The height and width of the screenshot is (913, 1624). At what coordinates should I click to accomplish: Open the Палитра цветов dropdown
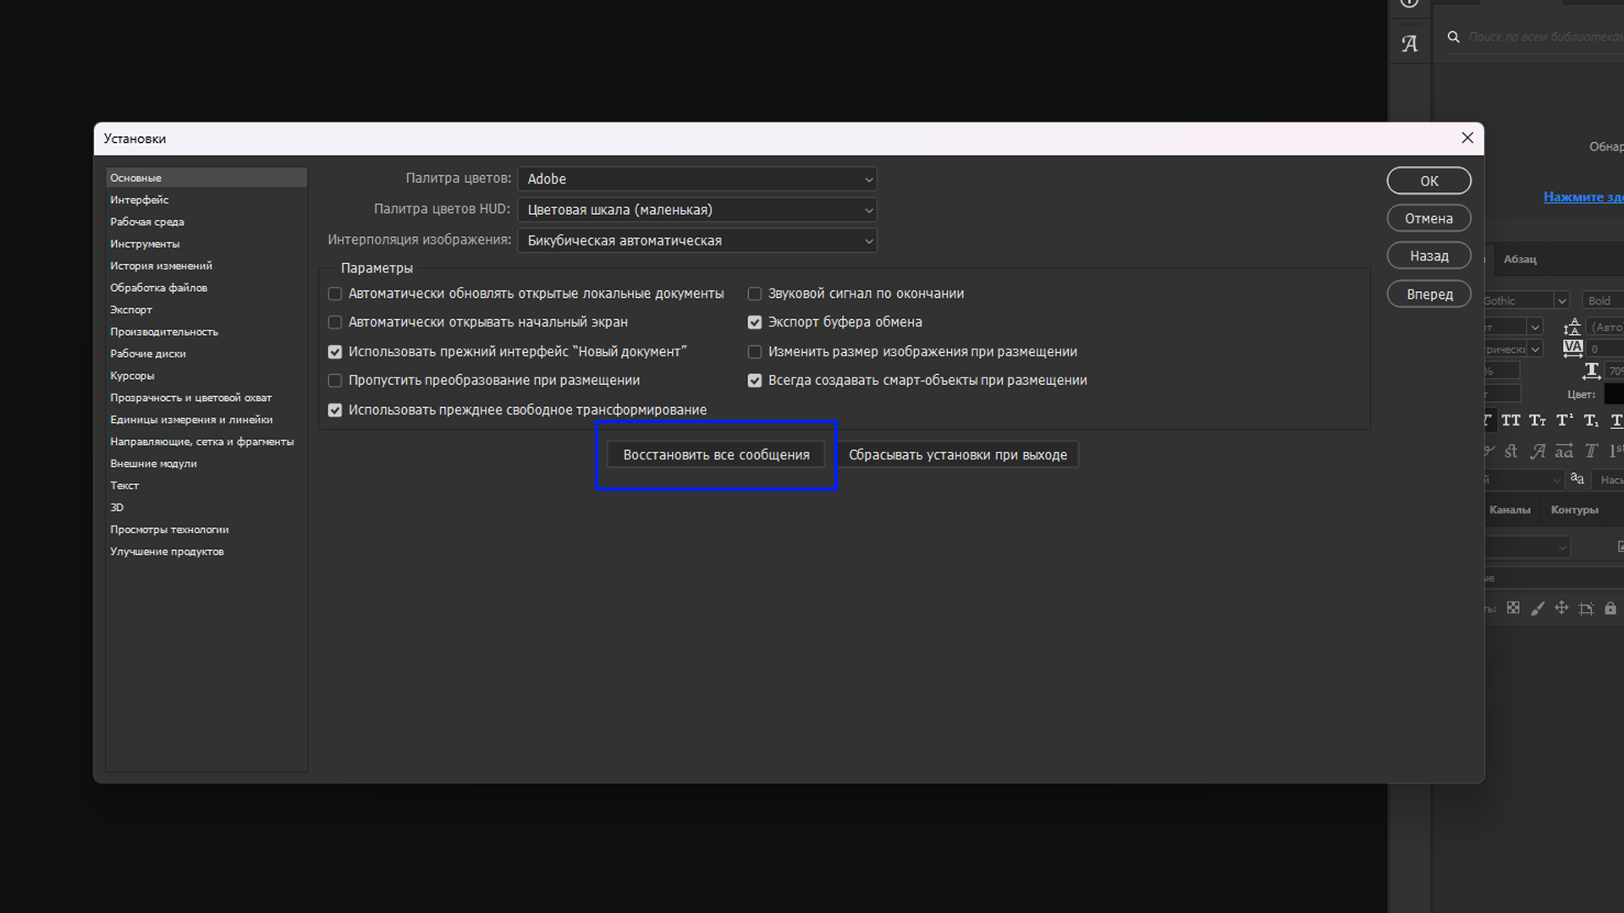point(696,179)
